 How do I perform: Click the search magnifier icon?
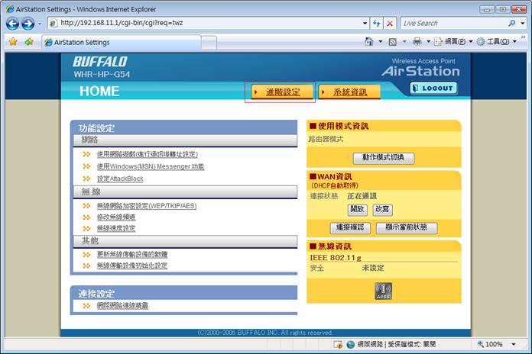tap(512, 23)
